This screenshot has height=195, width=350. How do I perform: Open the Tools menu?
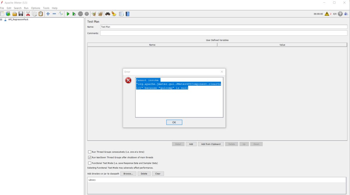coord(46,8)
